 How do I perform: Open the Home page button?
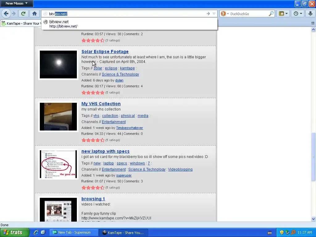pos(35,14)
